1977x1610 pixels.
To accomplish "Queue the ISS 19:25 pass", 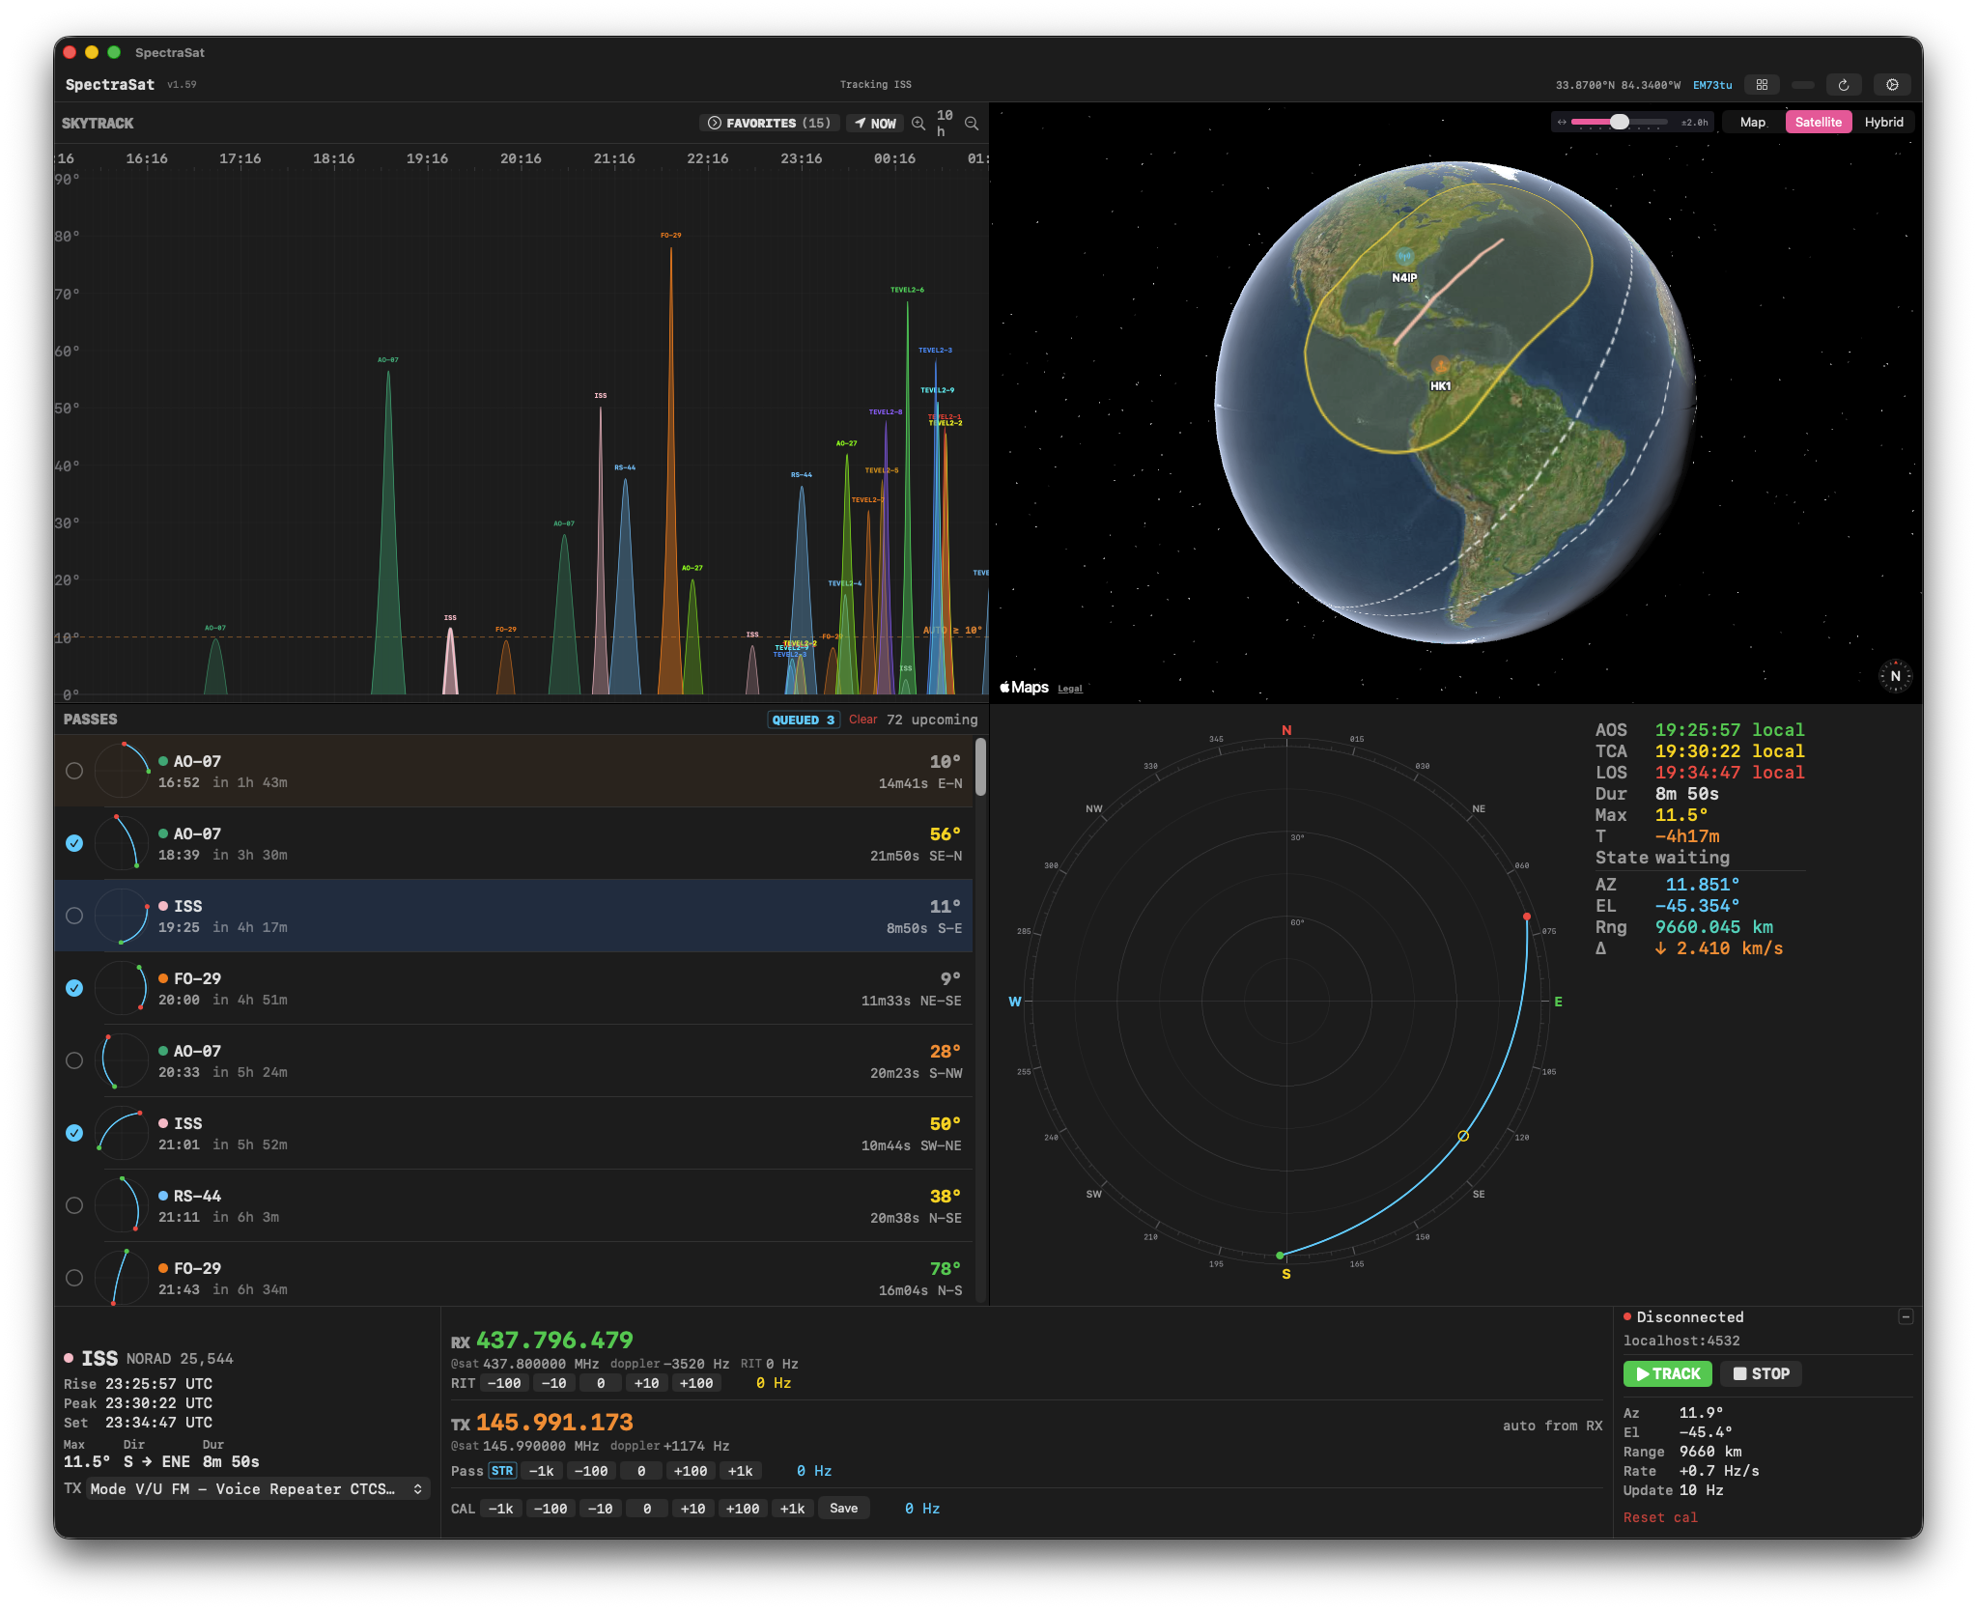I will tap(74, 916).
